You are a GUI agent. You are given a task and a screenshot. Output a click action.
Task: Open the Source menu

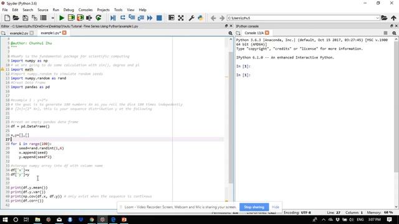coord(43,10)
